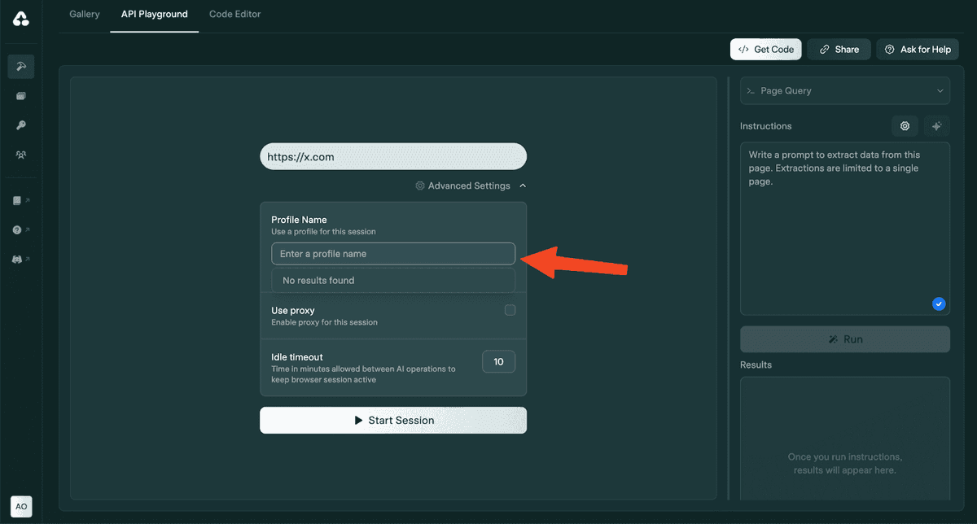Click the Idle timeout value field
The height and width of the screenshot is (524, 977).
pos(498,361)
